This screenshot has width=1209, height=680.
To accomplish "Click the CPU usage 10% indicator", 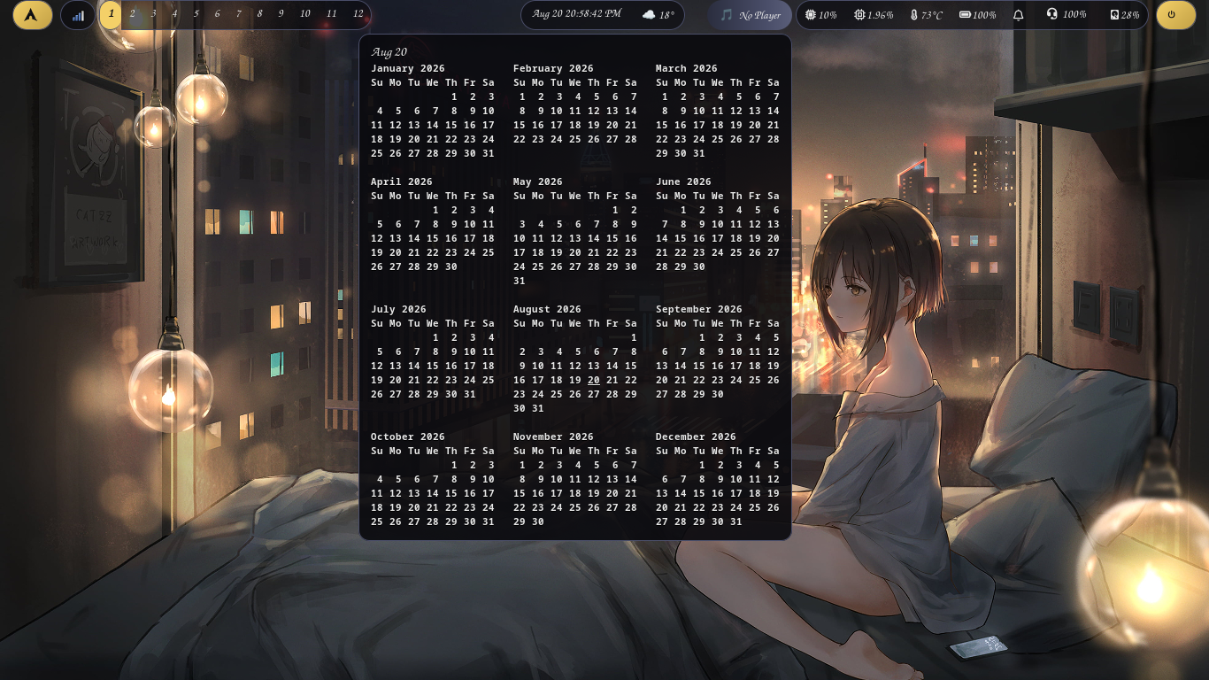I will tap(820, 15).
